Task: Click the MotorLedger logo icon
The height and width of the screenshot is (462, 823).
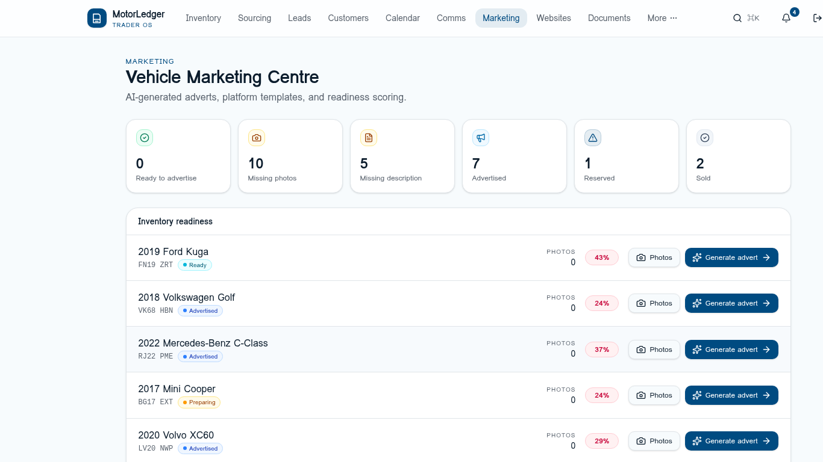Action: click(97, 18)
